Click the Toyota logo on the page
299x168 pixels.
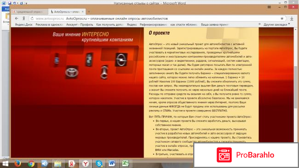coord(72,72)
